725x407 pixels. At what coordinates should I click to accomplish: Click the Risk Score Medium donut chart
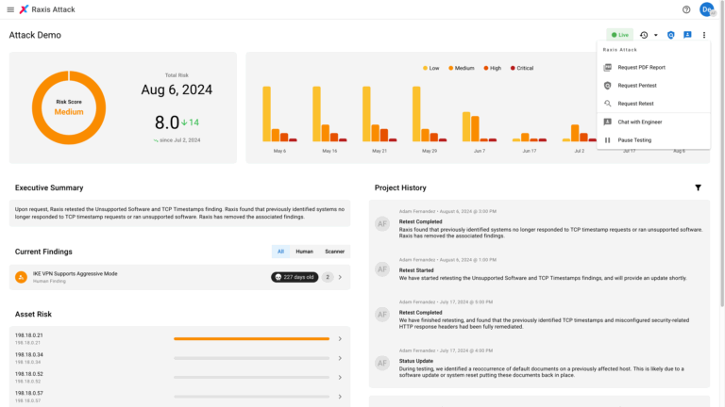click(69, 107)
